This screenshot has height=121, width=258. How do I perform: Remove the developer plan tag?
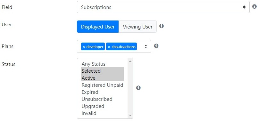84,47
